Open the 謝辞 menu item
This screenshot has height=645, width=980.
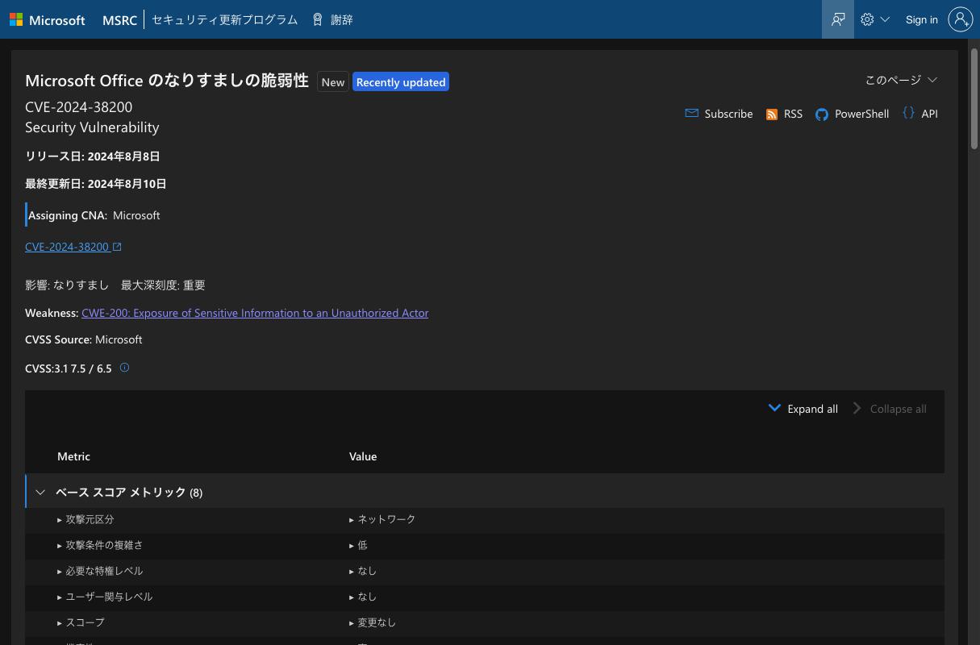point(341,19)
